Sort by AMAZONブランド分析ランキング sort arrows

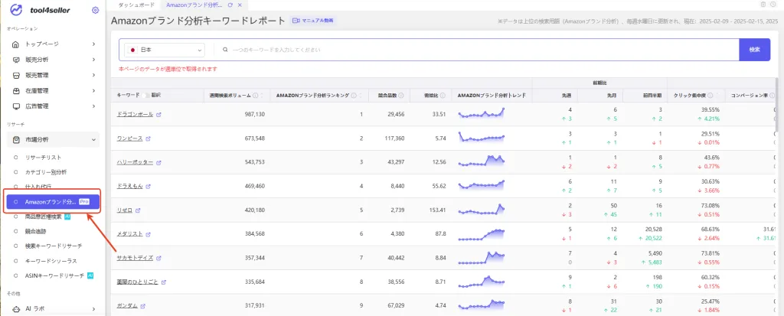click(361, 95)
